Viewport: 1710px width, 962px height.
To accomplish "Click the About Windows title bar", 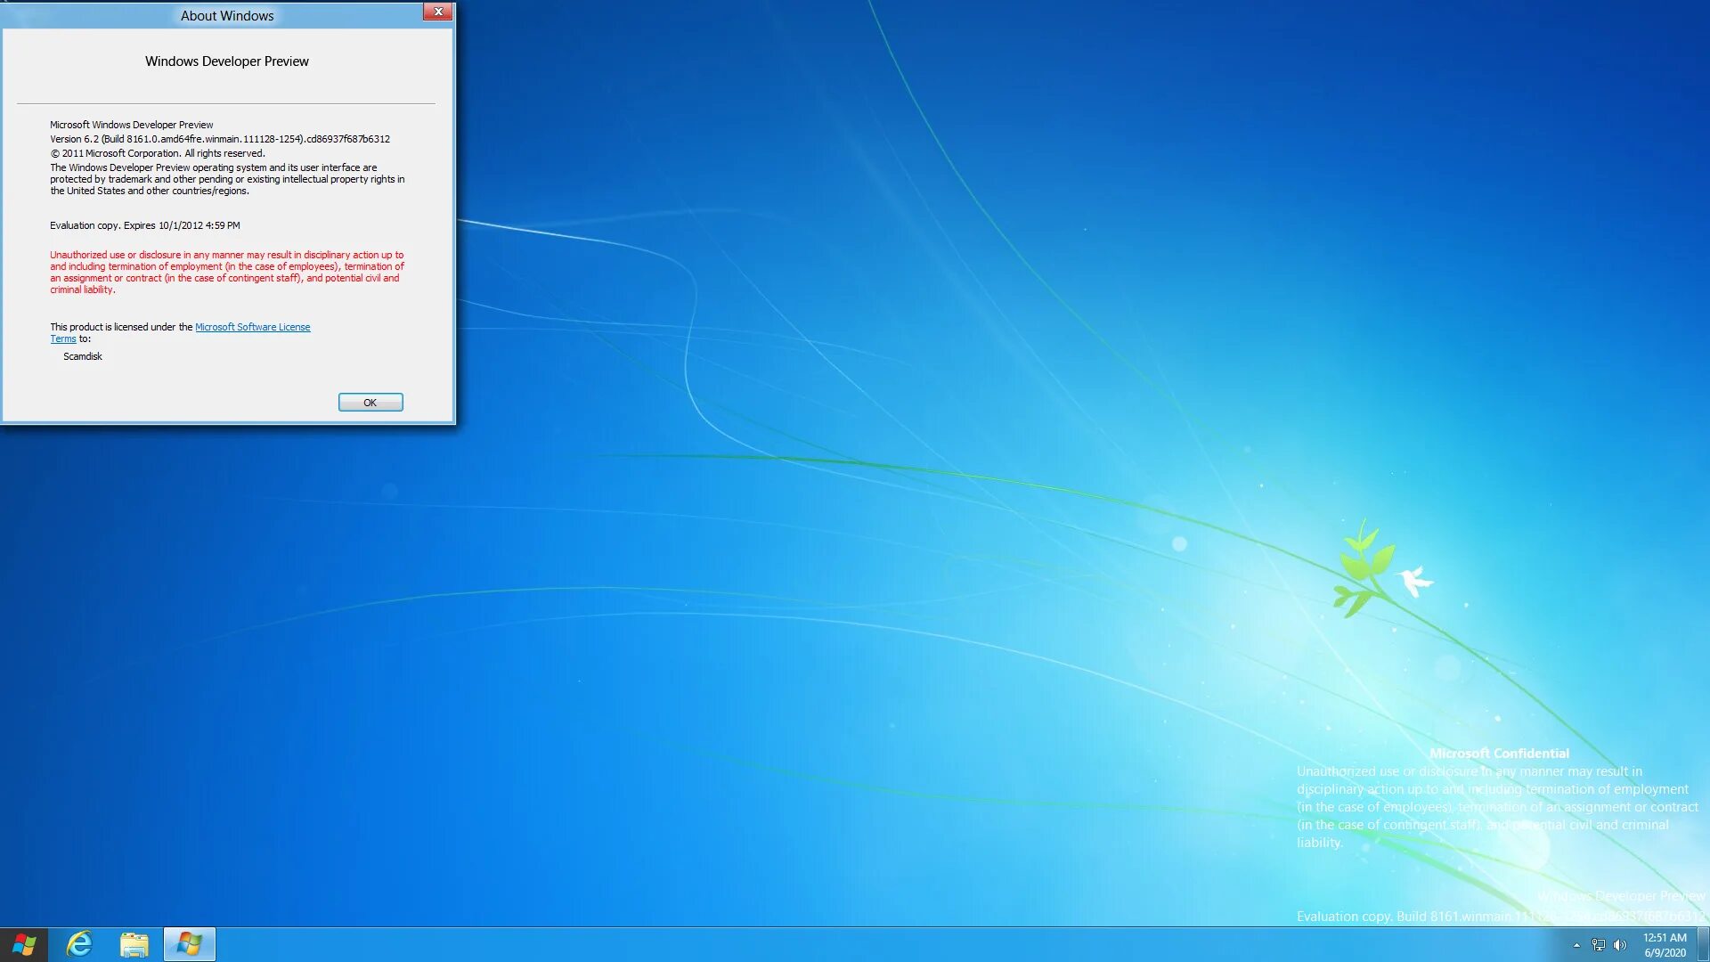I will click(227, 15).
